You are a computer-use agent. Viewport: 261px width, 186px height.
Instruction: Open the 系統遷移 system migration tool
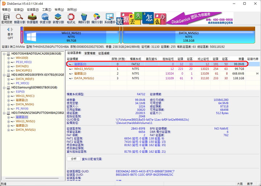[110, 19]
